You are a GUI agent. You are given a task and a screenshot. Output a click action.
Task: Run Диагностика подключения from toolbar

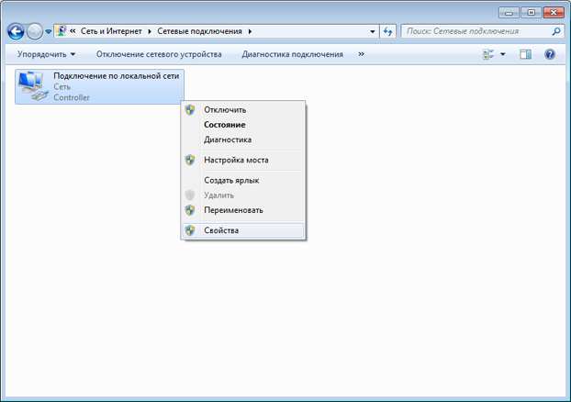[x=293, y=54]
